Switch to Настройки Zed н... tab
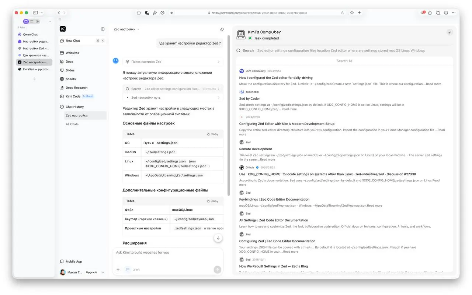472x295 pixels. 34,48
